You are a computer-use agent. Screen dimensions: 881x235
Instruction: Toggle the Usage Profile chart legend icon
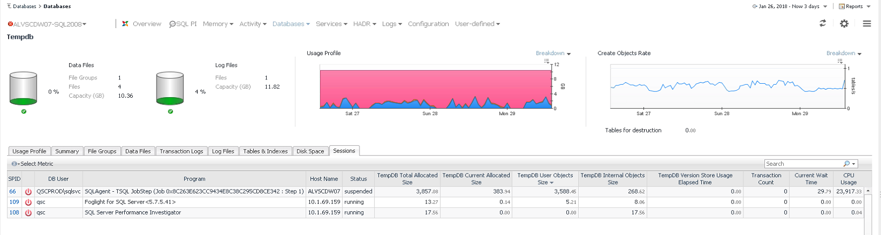(546, 61)
